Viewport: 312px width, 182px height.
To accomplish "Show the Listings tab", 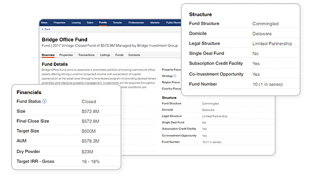I will click(105, 55).
